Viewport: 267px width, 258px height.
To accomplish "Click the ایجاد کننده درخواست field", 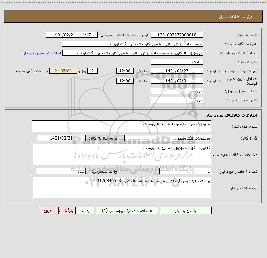I will (x=133, y=53).
